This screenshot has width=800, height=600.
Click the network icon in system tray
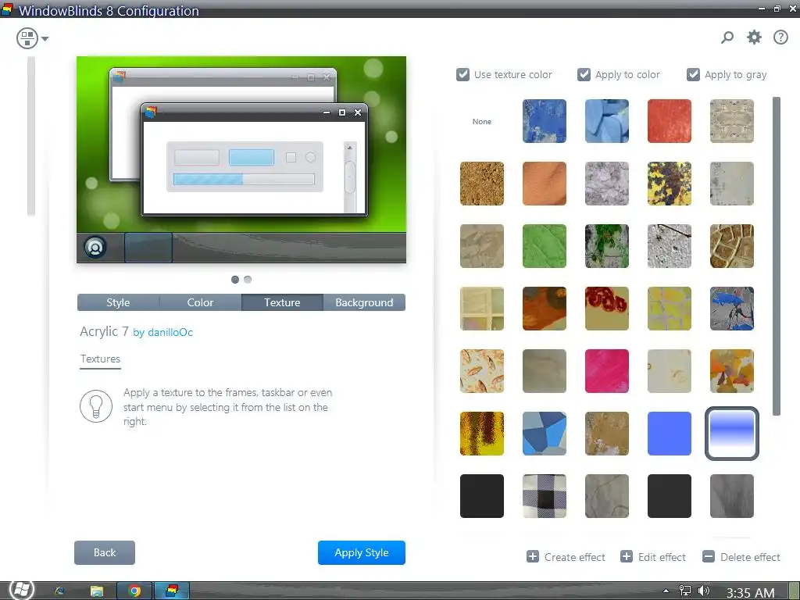[x=684, y=591]
